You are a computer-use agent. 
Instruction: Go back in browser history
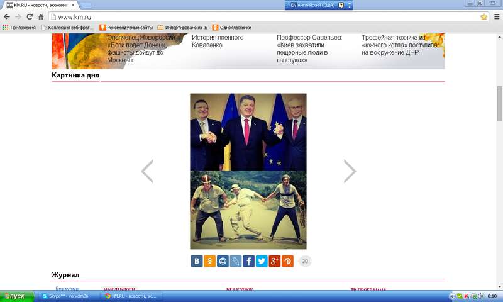click(x=7, y=17)
